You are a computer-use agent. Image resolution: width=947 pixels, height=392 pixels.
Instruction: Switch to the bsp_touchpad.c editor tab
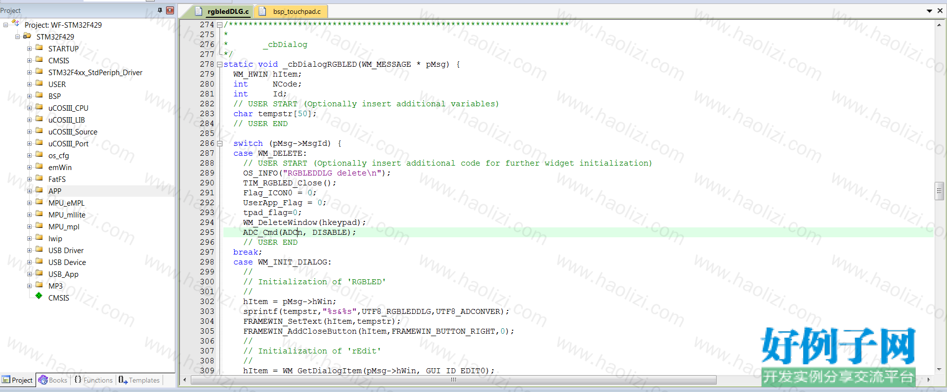point(292,11)
